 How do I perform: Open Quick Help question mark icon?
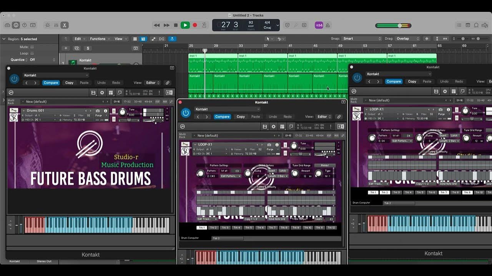pyautogui.click(x=24, y=25)
